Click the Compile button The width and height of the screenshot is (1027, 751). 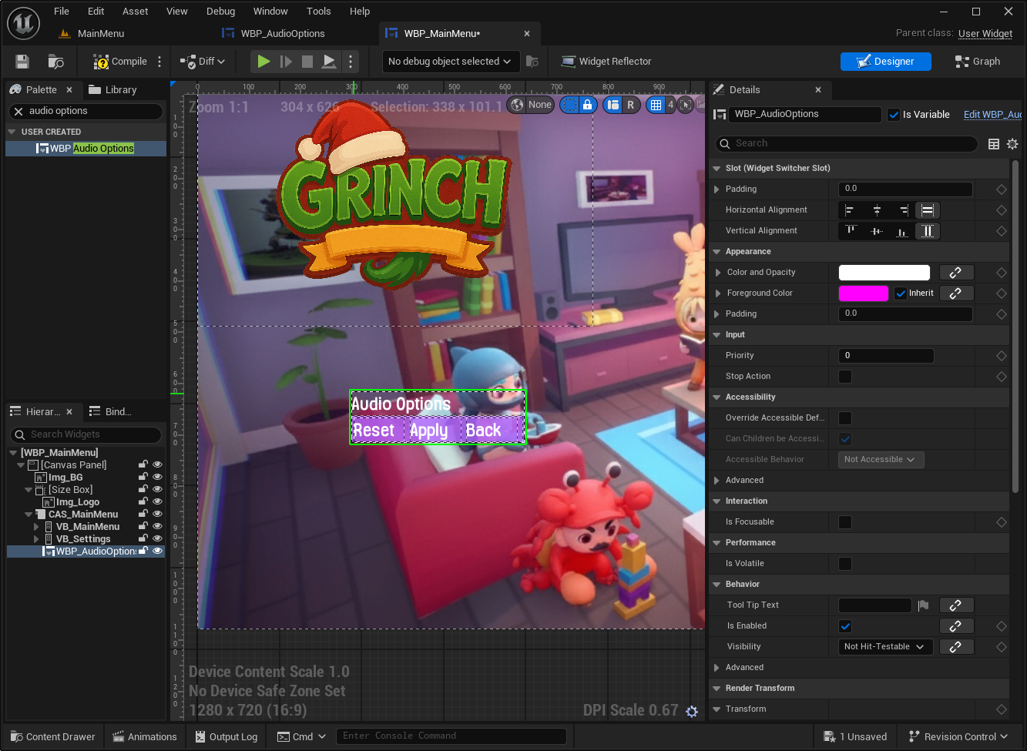(120, 62)
